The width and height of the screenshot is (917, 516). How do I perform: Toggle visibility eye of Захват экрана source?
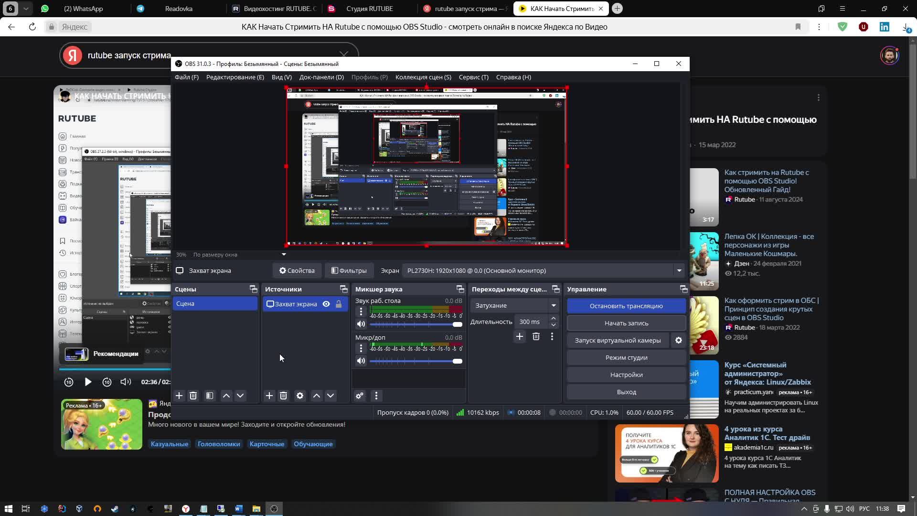[326, 304]
